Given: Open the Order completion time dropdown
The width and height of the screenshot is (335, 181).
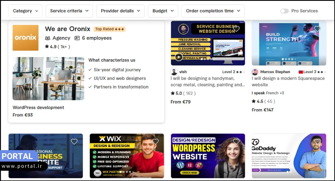Looking at the screenshot, I should click(x=213, y=11).
